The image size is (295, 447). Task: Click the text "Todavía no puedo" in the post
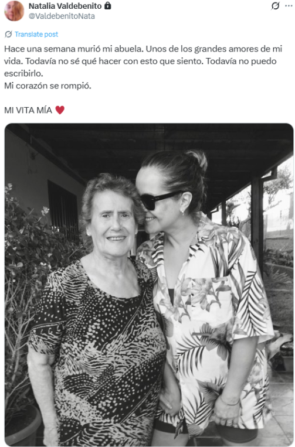click(x=241, y=61)
